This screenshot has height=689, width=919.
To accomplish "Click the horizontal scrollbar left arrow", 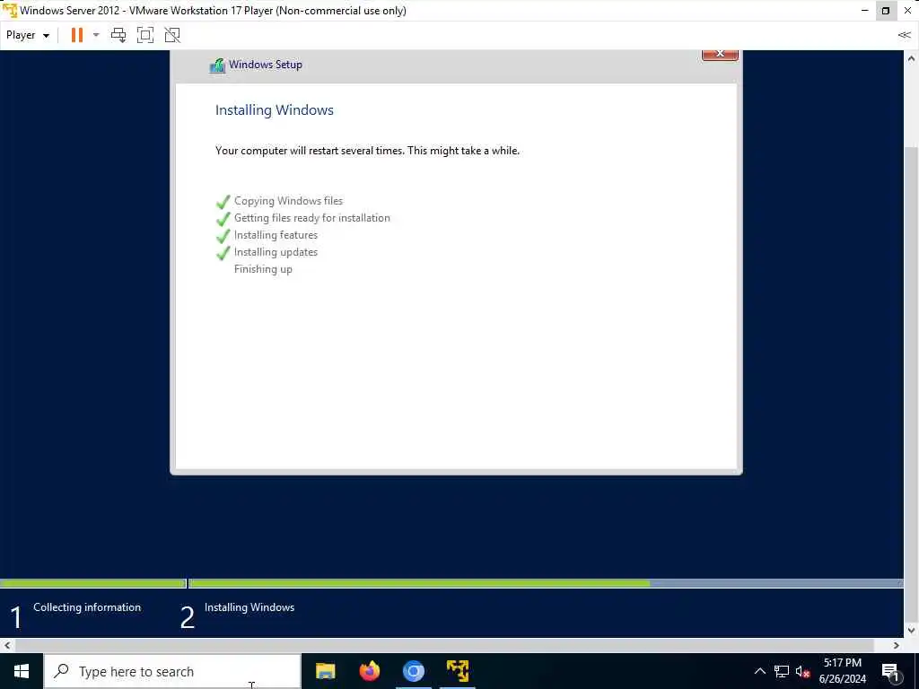I will [x=7, y=646].
